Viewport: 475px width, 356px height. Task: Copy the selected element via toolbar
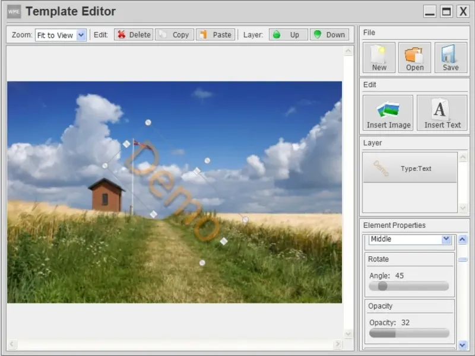click(175, 35)
